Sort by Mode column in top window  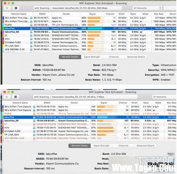(x=145, y=14)
